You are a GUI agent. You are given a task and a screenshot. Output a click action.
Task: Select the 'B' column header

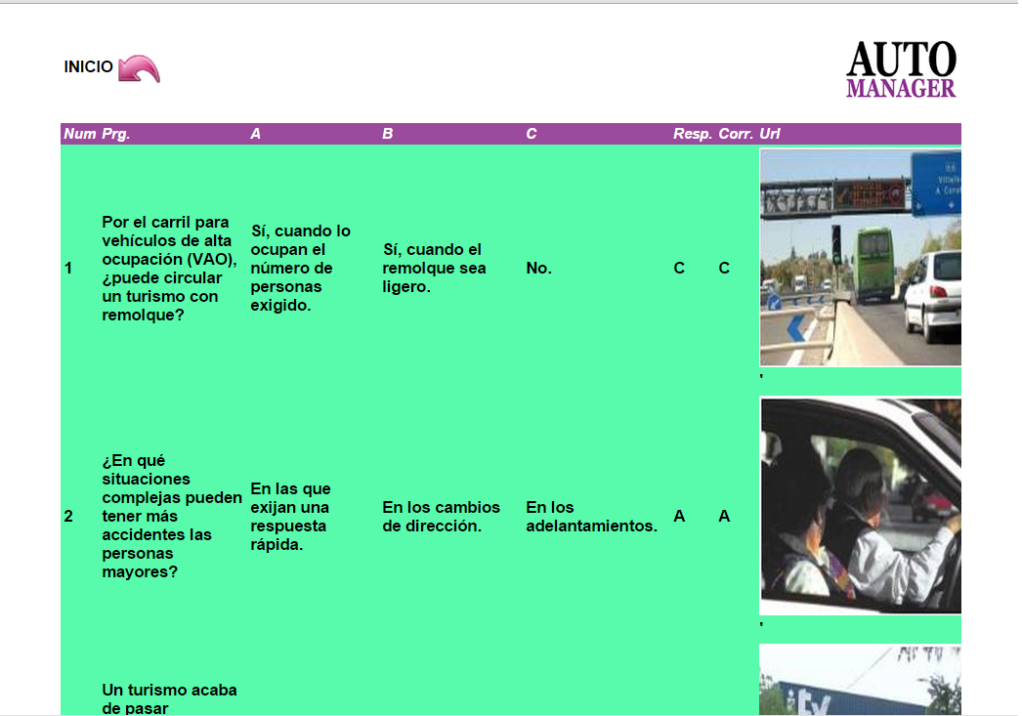pos(387,134)
